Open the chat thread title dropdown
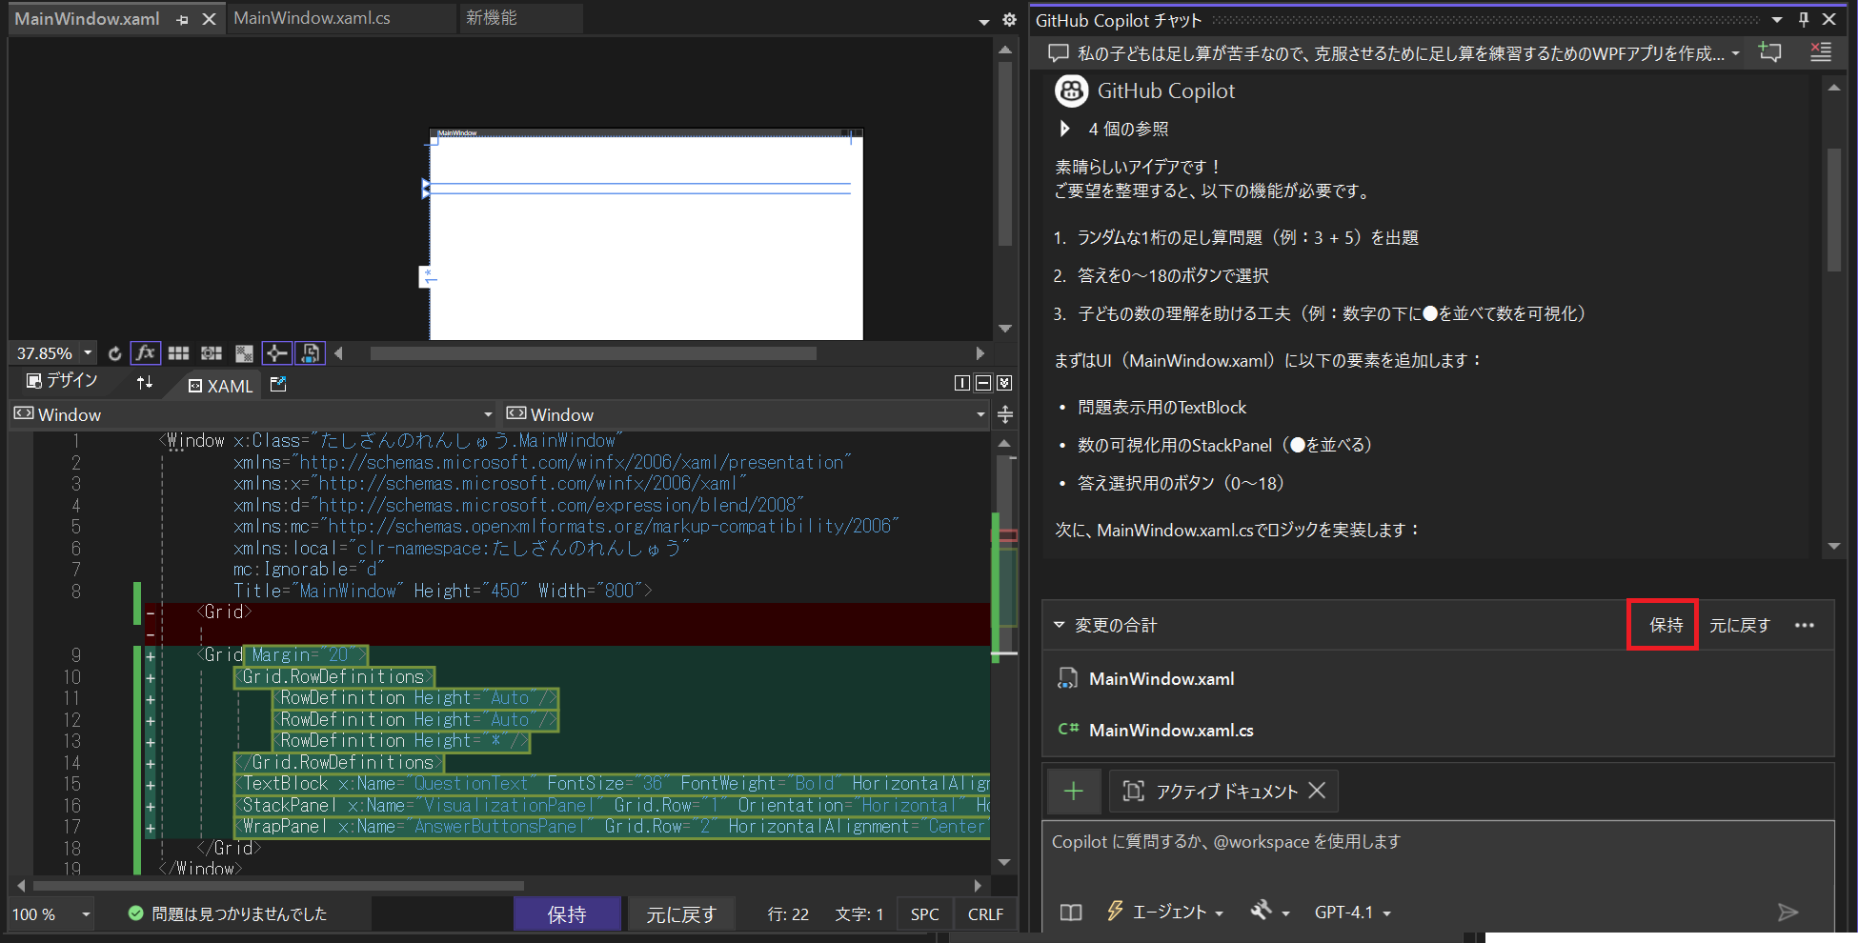Viewport: 1858px width, 943px height. (1735, 53)
